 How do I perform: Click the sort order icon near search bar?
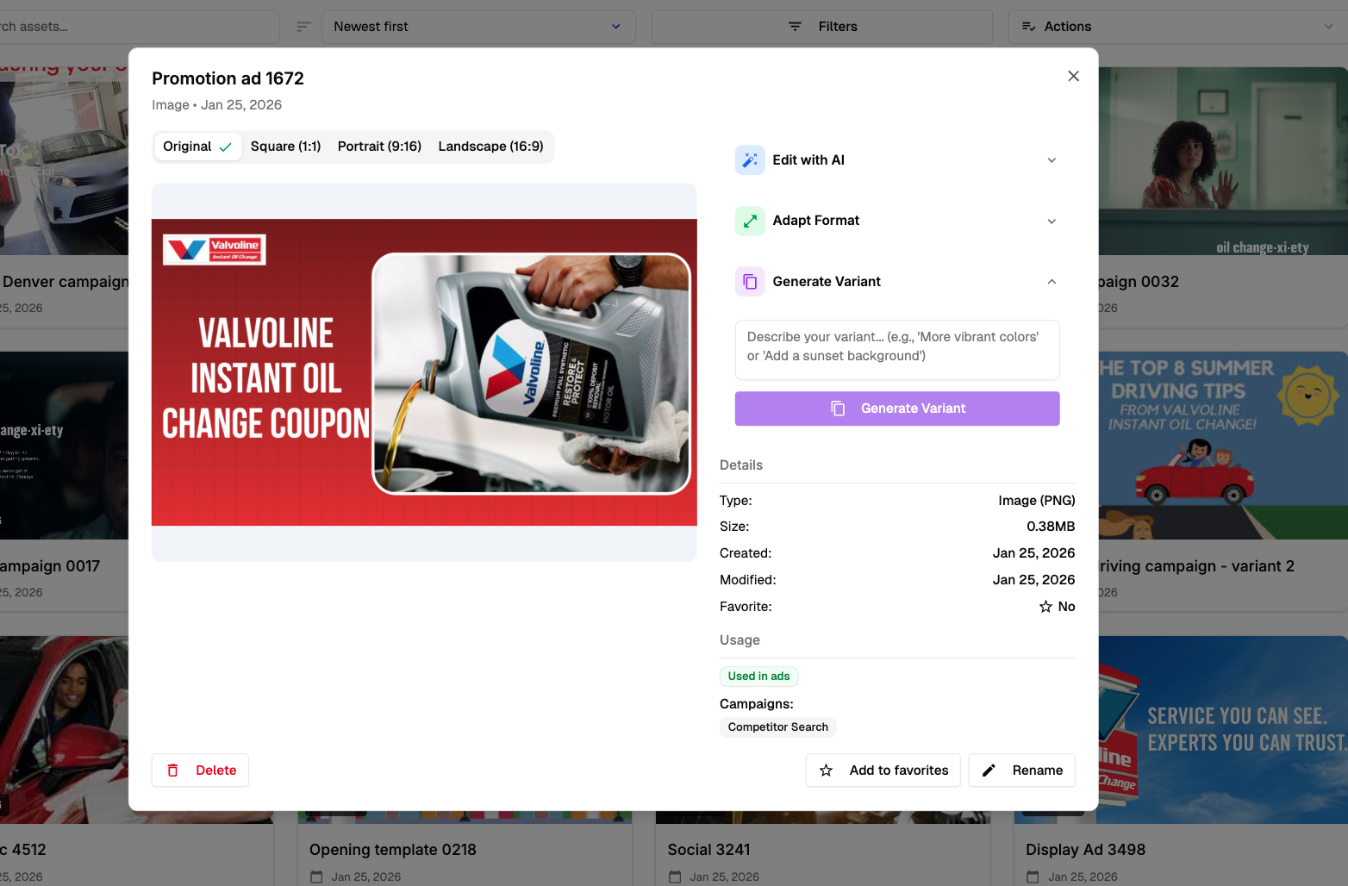coord(303,27)
